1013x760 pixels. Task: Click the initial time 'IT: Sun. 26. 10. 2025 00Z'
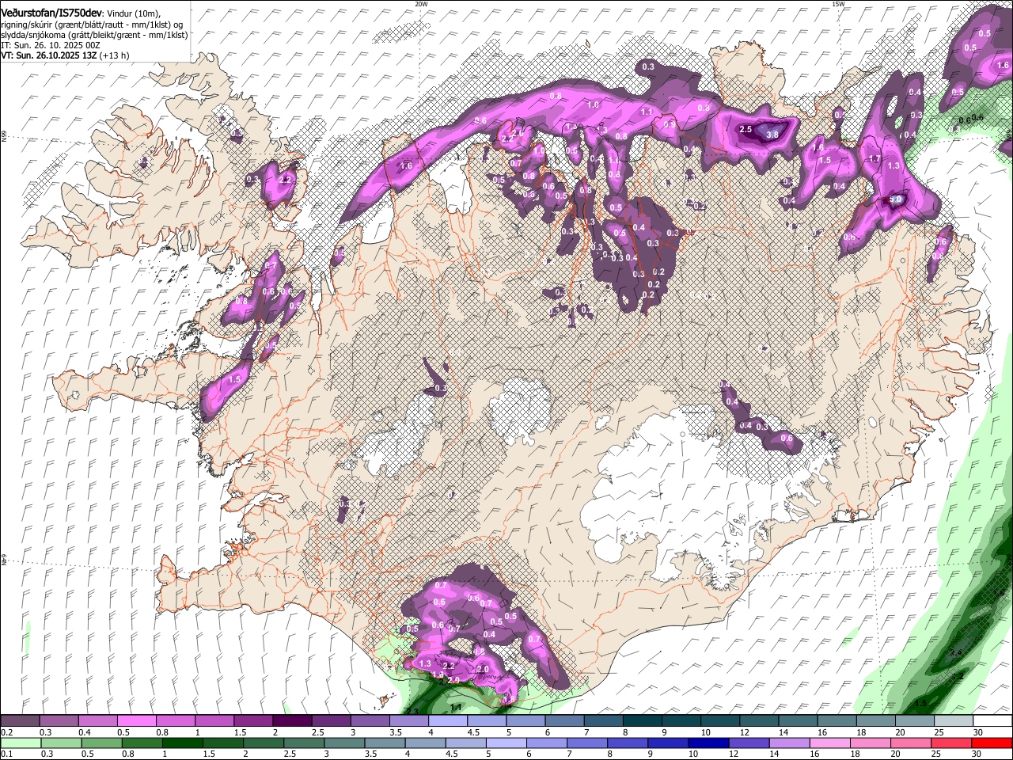pos(51,45)
